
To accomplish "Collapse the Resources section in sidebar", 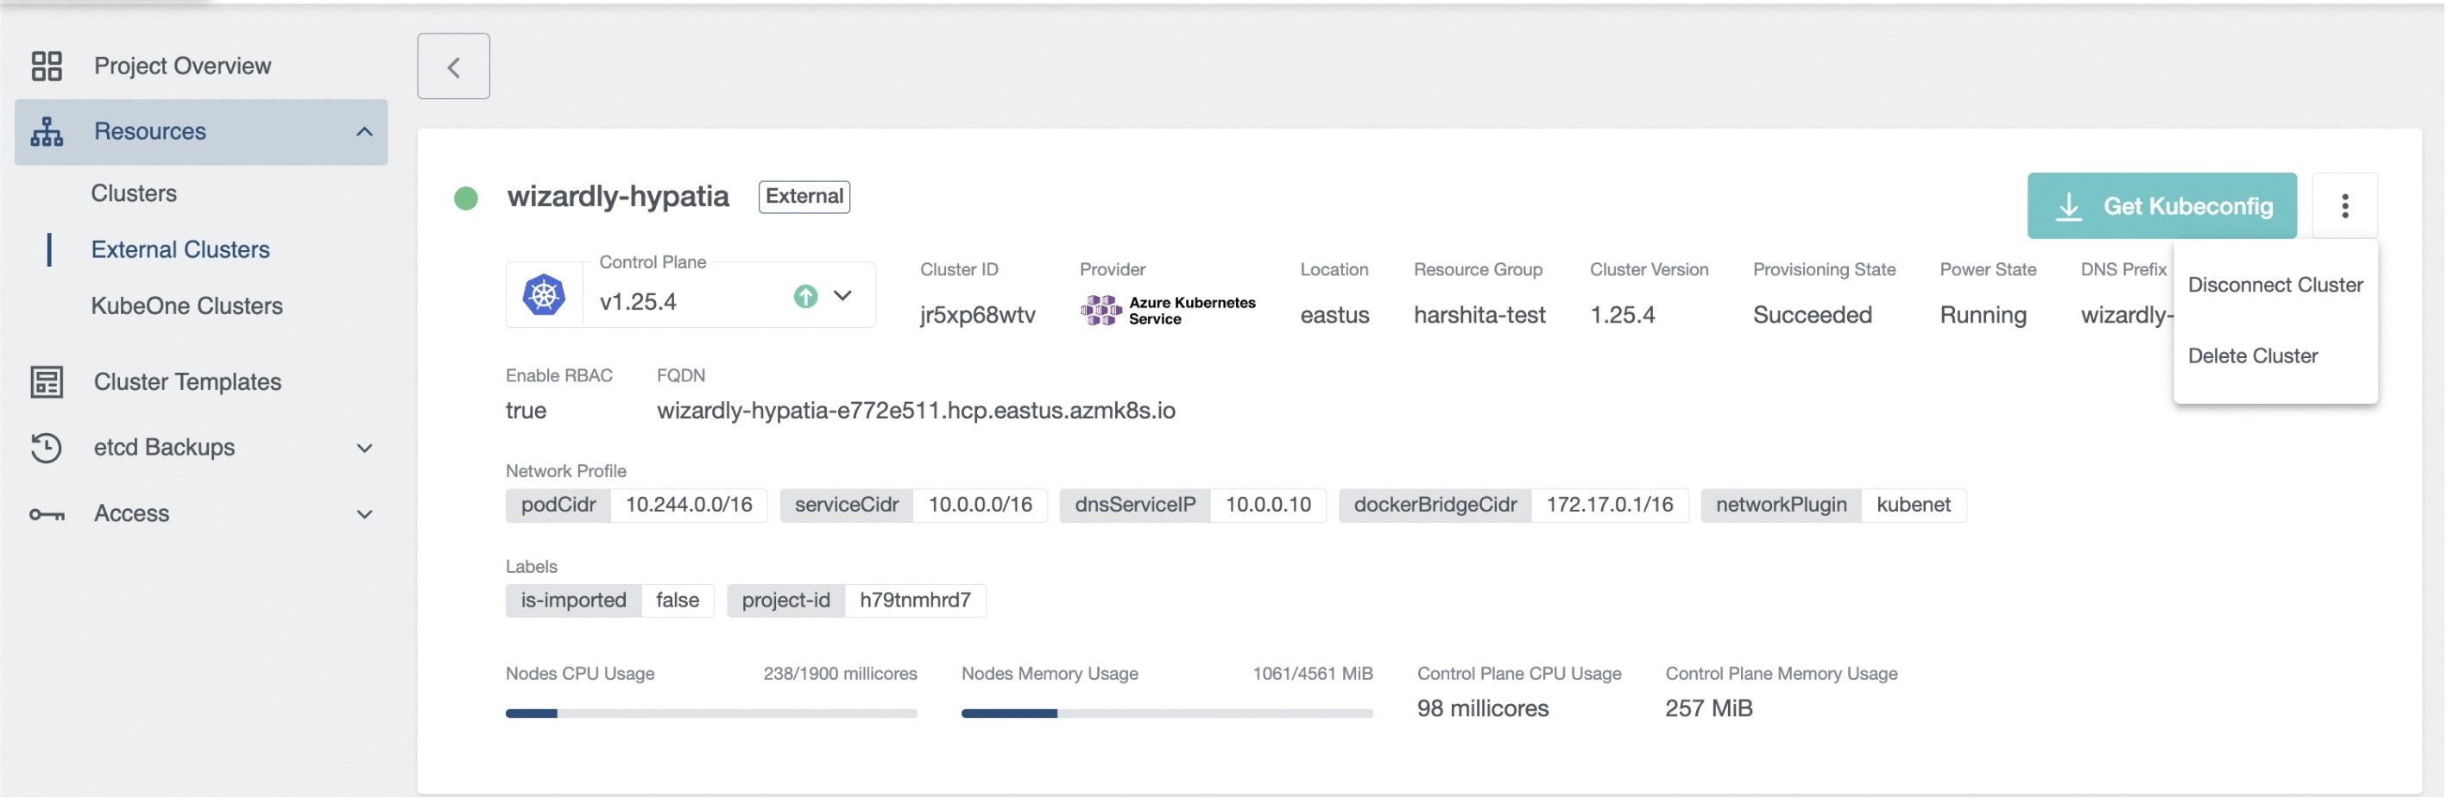I will coord(364,131).
